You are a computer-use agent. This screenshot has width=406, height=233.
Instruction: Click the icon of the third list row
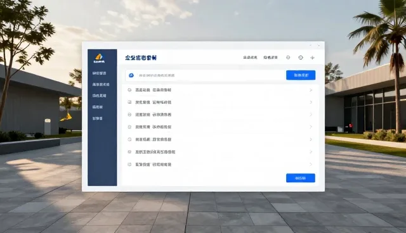(129, 115)
